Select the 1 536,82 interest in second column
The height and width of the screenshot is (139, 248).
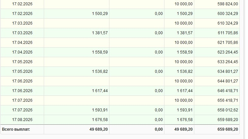tap(100, 71)
